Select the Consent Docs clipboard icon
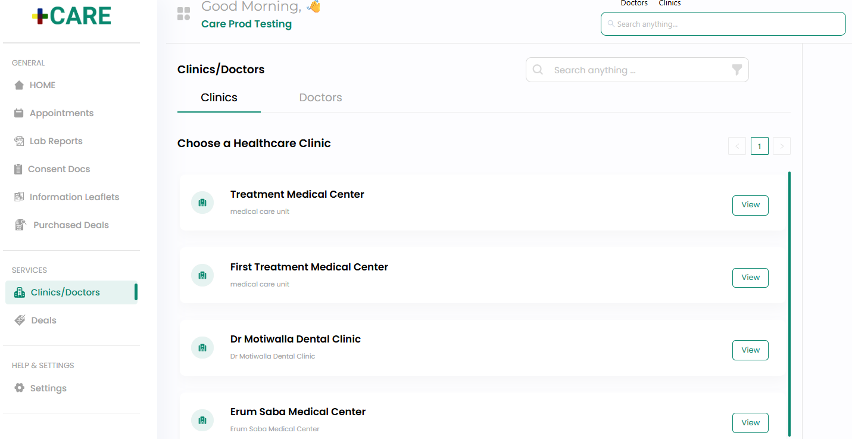This screenshot has width=852, height=439. click(18, 169)
